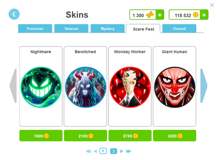Open the Premium skins tab

tap(35, 29)
